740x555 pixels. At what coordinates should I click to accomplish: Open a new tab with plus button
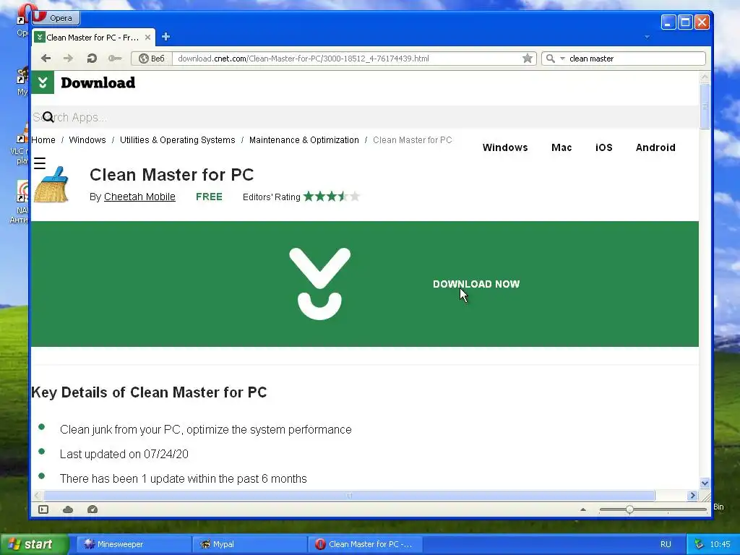pos(165,37)
